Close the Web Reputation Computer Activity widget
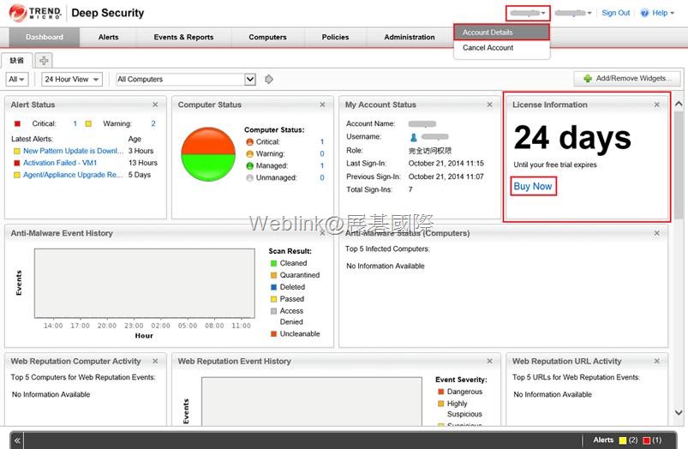Image resolution: width=688 pixels, height=449 pixels. pyautogui.click(x=155, y=361)
